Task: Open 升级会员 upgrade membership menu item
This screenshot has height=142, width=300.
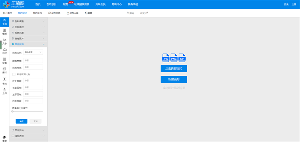Action: point(100,4)
